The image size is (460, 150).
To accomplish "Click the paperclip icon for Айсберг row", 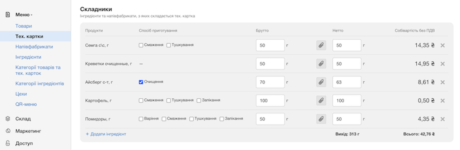I will tap(321, 82).
